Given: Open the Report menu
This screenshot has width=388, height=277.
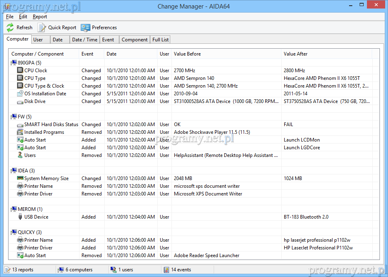Looking at the screenshot, I should pyautogui.click(x=40, y=17).
